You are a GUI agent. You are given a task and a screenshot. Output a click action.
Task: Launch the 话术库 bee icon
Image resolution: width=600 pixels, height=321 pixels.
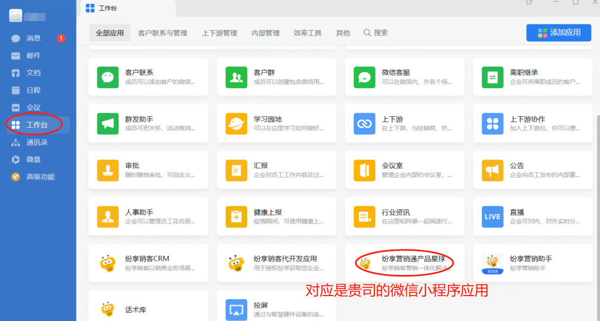point(108,309)
